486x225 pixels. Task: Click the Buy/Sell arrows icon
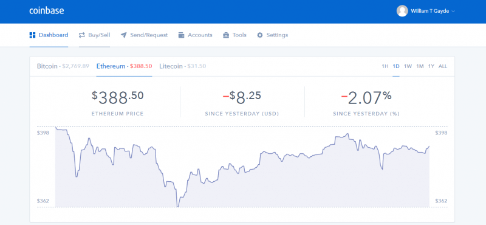pos(82,35)
